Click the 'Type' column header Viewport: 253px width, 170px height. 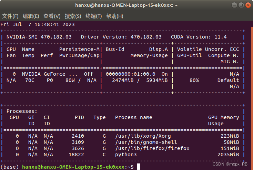pos(100,117)
